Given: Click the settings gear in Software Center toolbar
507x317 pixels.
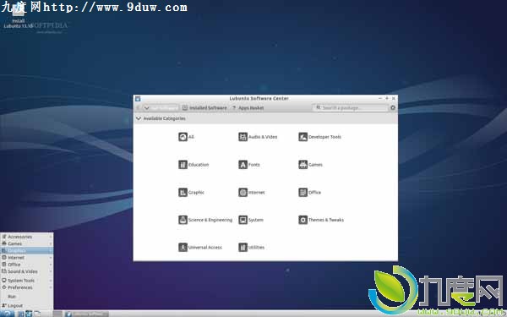Looking at the screenshot, I should click(393, 107).
